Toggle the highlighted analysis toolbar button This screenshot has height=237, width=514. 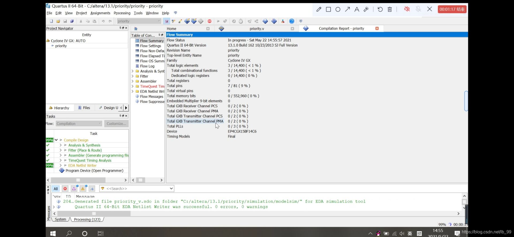(x=167, y=21)
